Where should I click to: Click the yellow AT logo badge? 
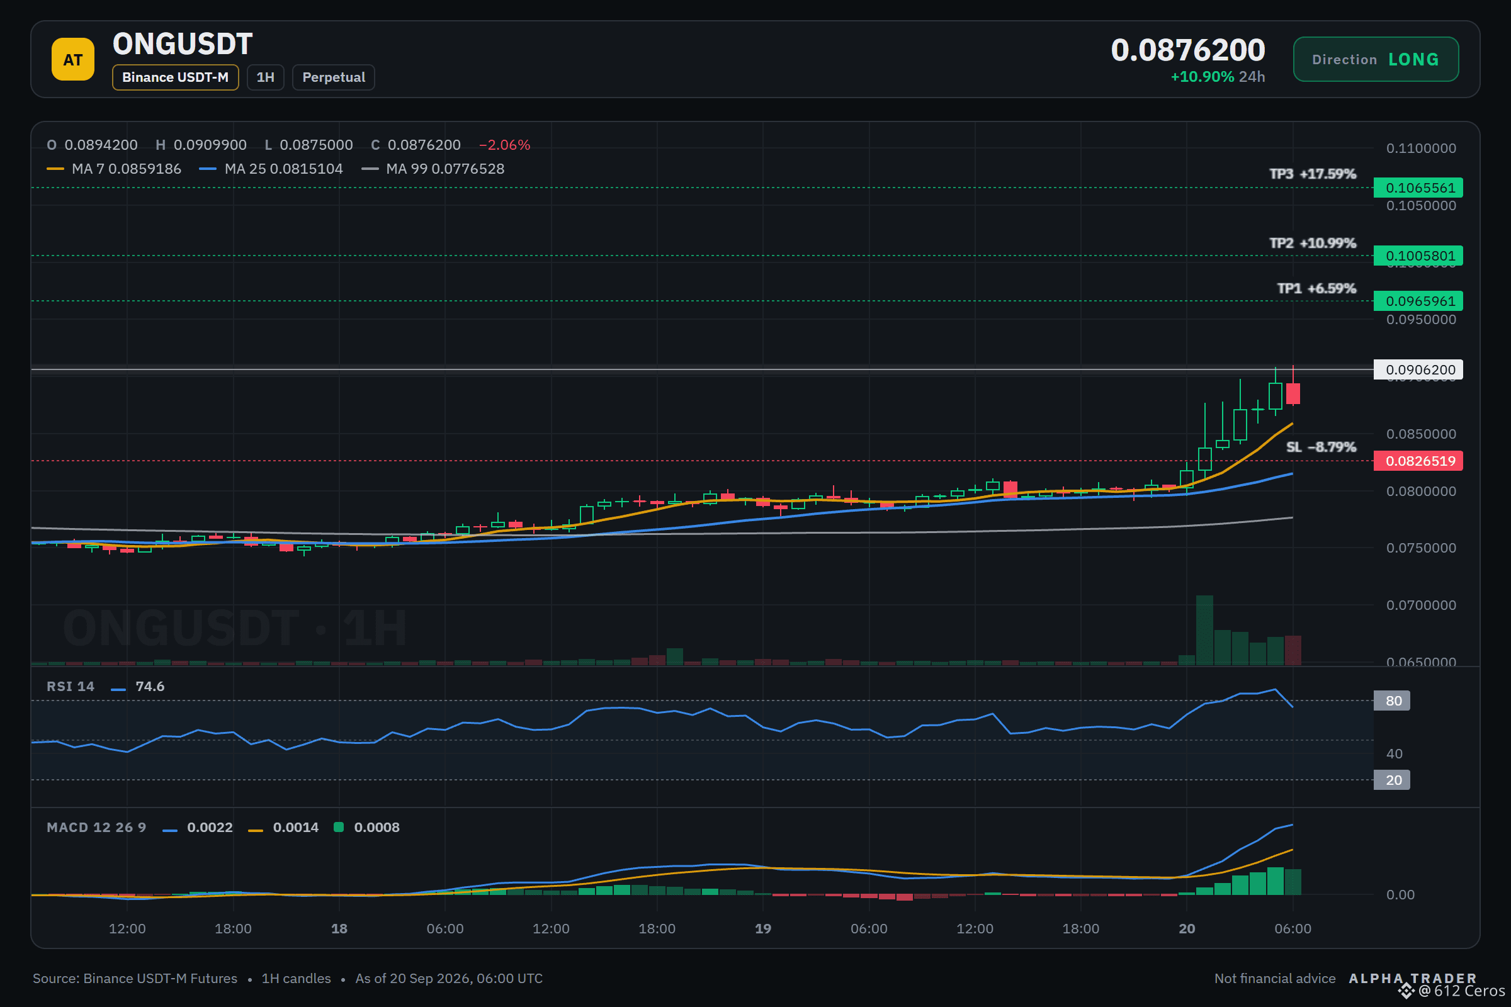point(72,59)
